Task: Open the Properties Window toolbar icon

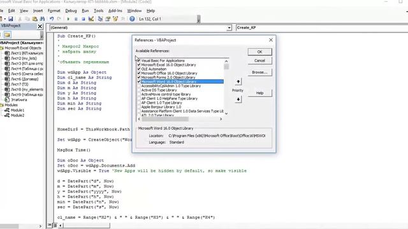Action: coord(108,19)
